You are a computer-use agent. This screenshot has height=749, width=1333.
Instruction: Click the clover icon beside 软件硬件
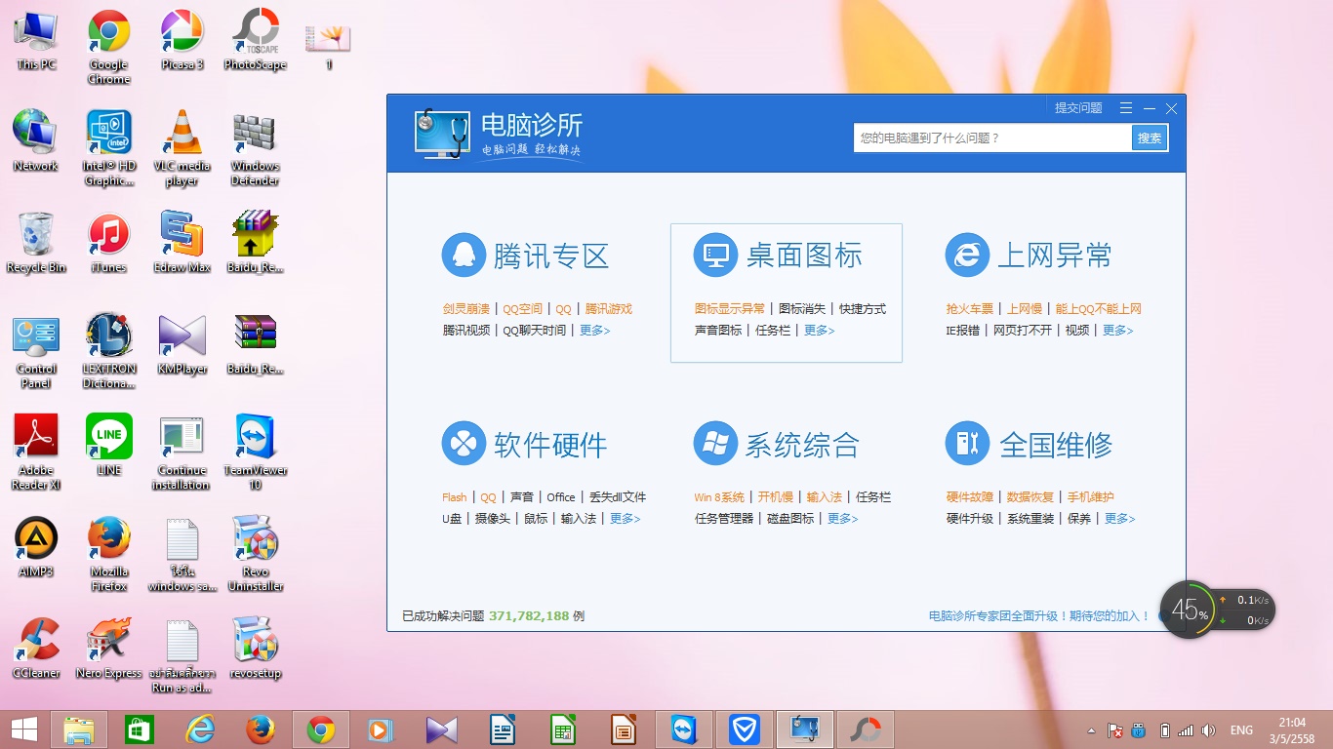465,444
